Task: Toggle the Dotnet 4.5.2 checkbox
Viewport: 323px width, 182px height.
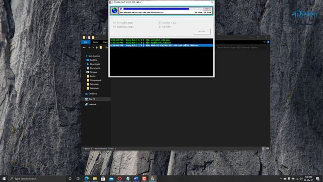Action: pos(160,22)
